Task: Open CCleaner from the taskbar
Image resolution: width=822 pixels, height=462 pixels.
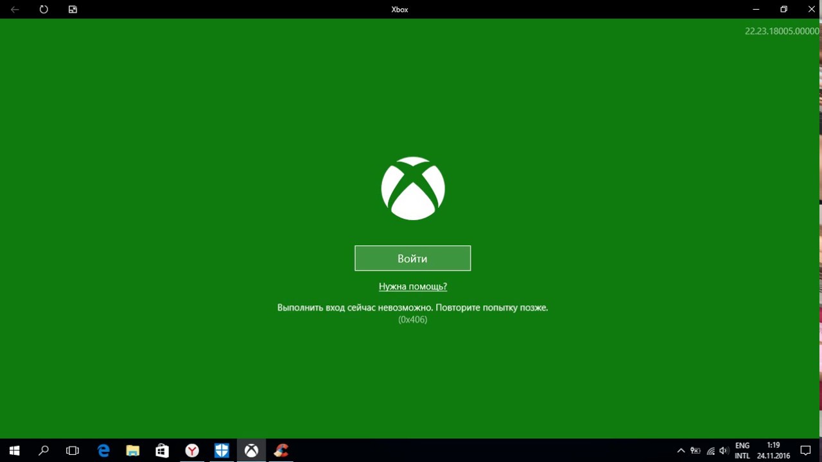Action: (x=281, y=450)
